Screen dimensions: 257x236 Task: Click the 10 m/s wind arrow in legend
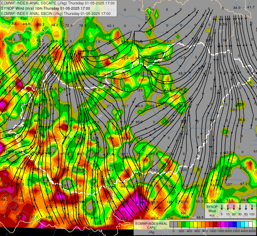coord(228,207)
